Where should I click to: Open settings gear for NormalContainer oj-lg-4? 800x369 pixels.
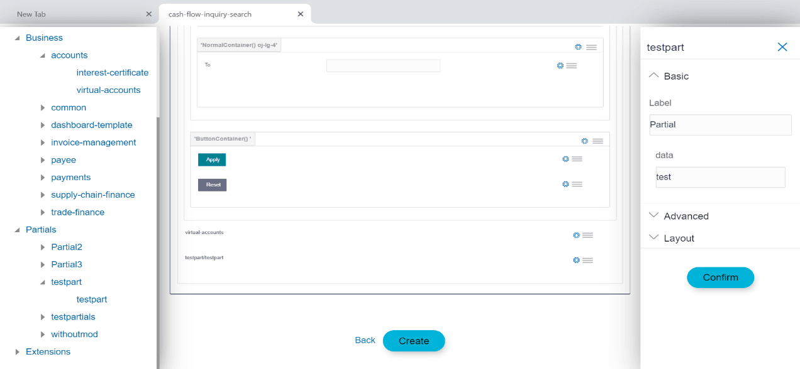coord(579,47)
